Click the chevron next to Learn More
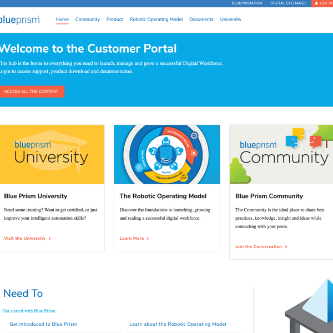 click(x=148, y=239)
